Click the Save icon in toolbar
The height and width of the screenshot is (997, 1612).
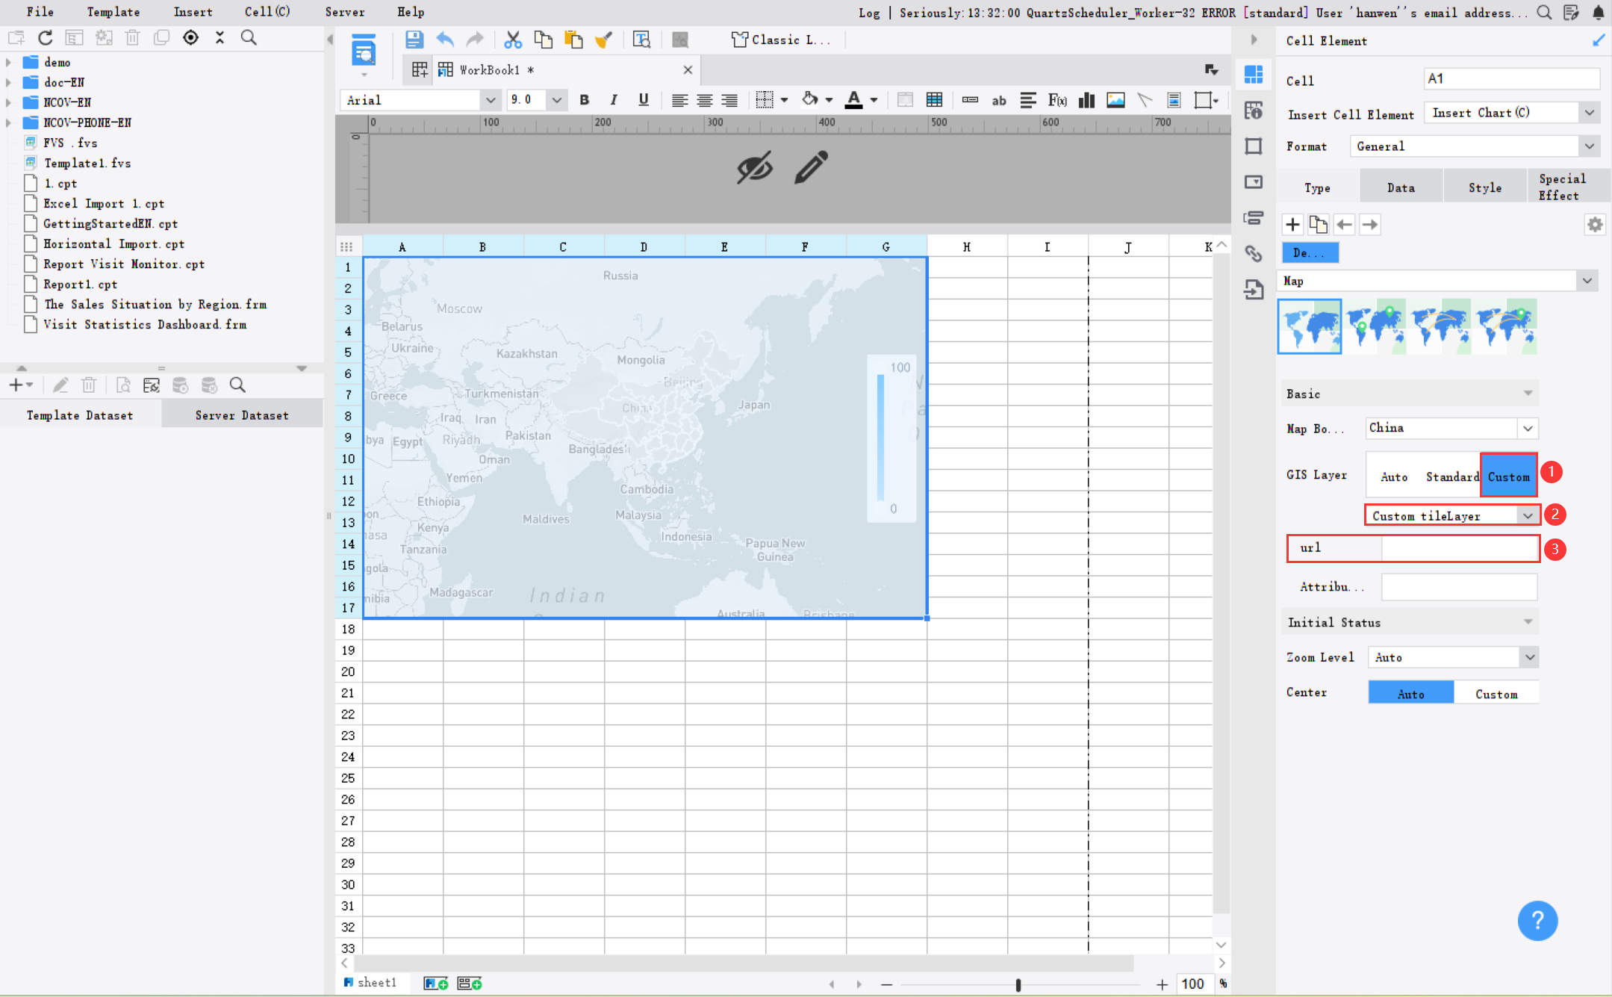pyautogui.click(x=414, y=40)
